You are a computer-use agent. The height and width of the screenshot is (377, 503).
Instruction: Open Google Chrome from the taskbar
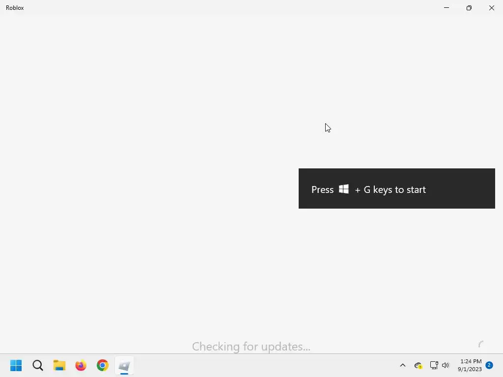pyautogui.click(x=103, y=365)
